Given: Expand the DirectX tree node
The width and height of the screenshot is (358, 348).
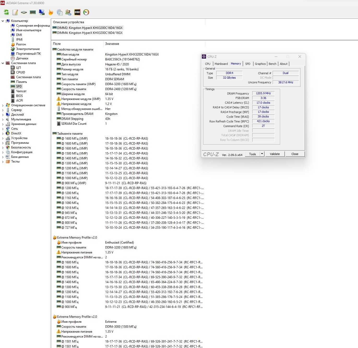Looking at the screenshot, I should (3, 133).
